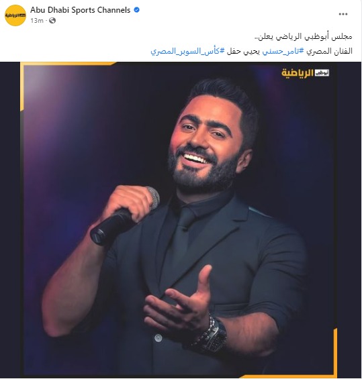Click the Abu Dhabi Sports yellow profile avatar
This screenshot has width=362, height=379.
point(15,15)
